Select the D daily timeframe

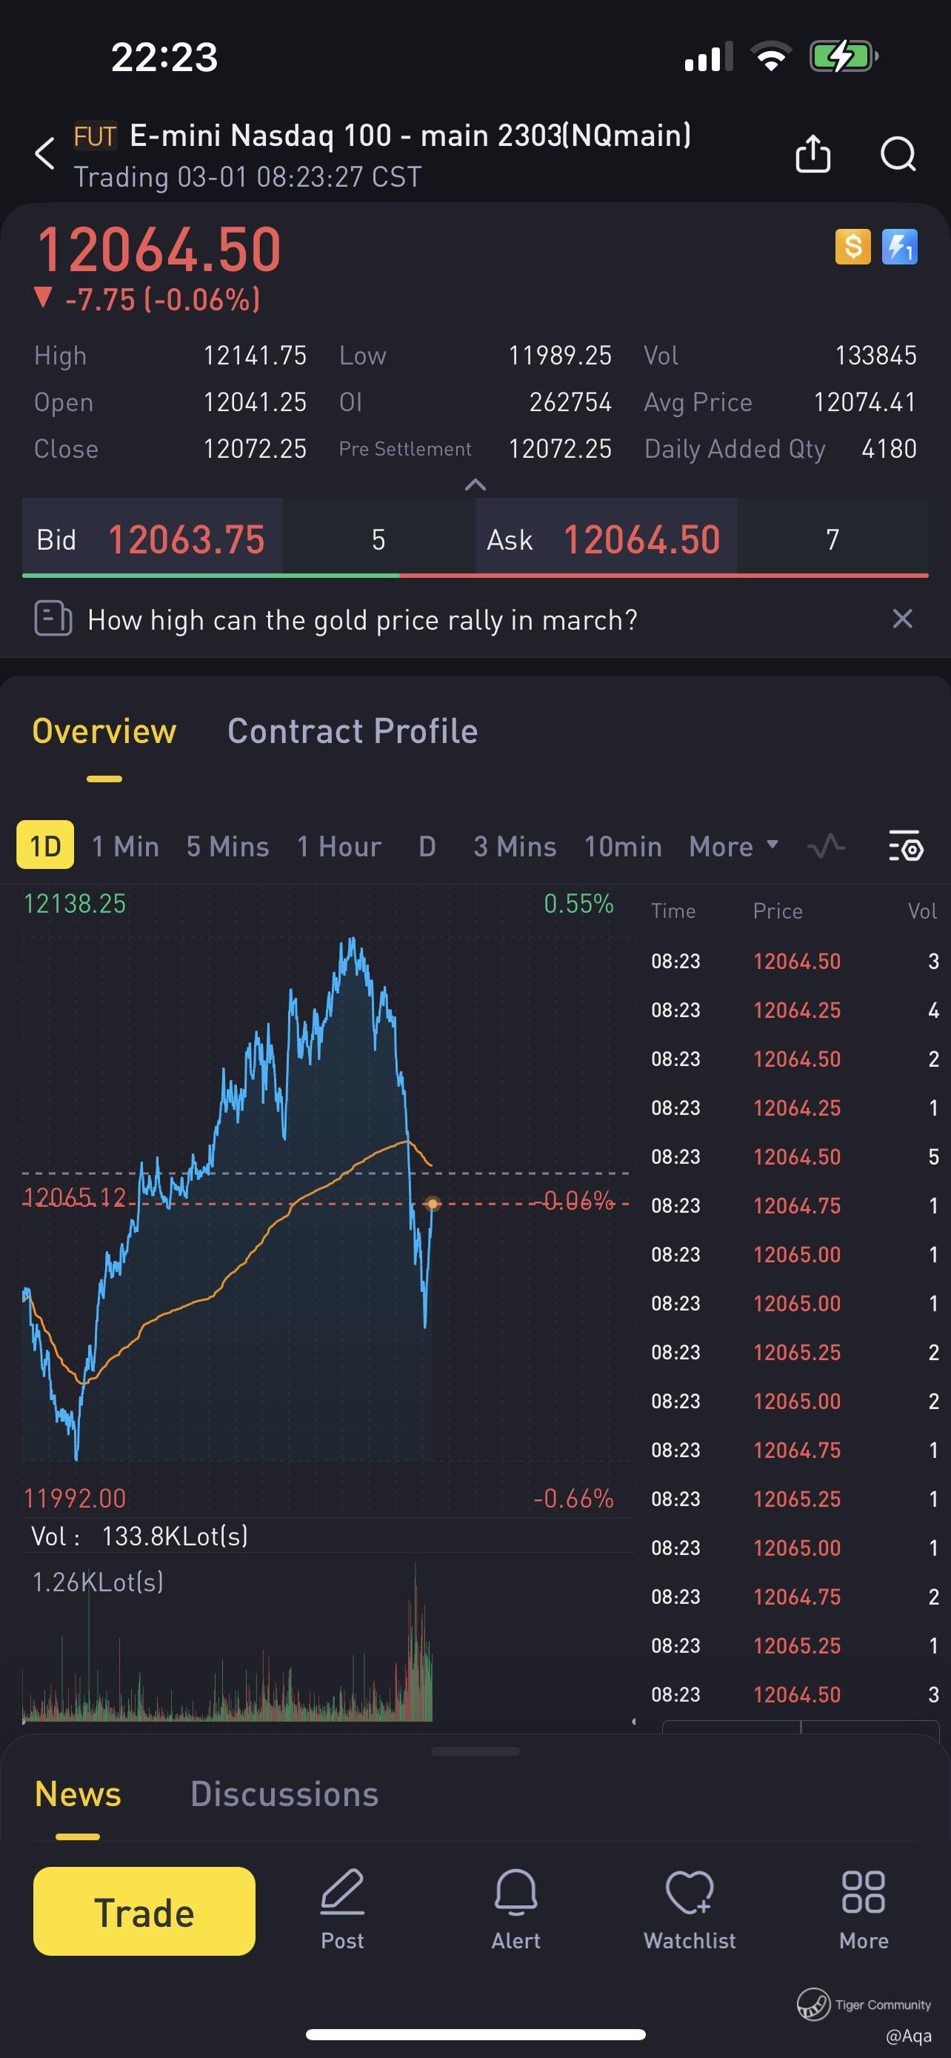[427, 846]
